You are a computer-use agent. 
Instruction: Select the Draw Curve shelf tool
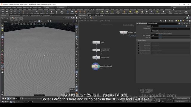[x=42, y=12]
